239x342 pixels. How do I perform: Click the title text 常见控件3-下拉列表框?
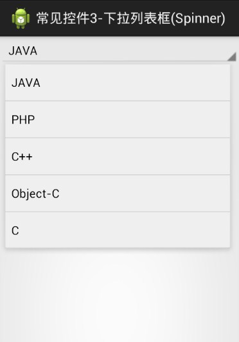pyautogui.click(x=103, y=18)
